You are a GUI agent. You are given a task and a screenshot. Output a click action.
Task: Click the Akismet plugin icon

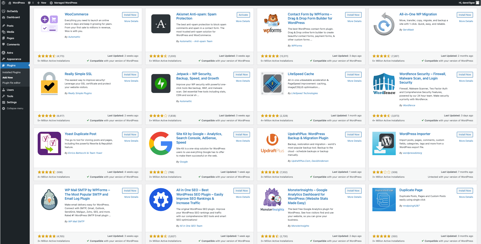click(161, 24)
